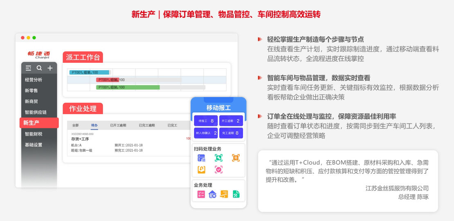Tap the 完工逾期 8 button
454x221 pixels.
(x=231, y=133)
